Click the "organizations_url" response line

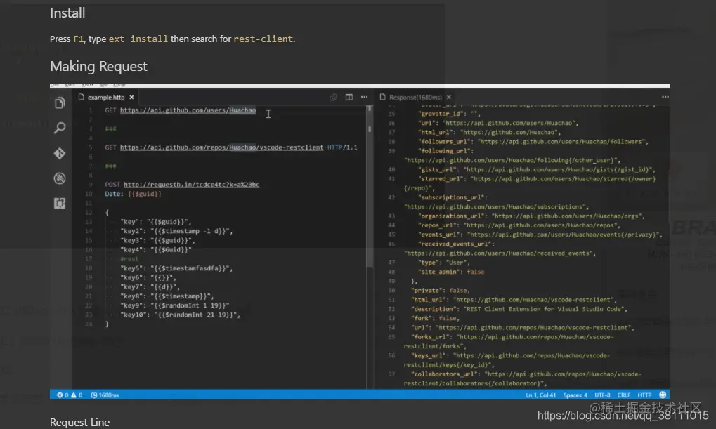tap(531, 216)
